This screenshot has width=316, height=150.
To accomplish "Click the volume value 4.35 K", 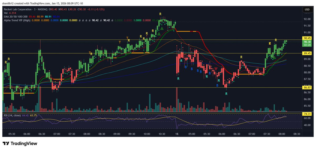I will (13, 13).
